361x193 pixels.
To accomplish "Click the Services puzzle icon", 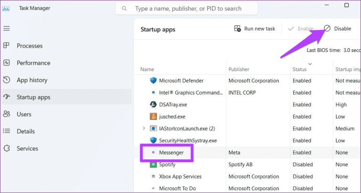I will click(x=7, y=148).
